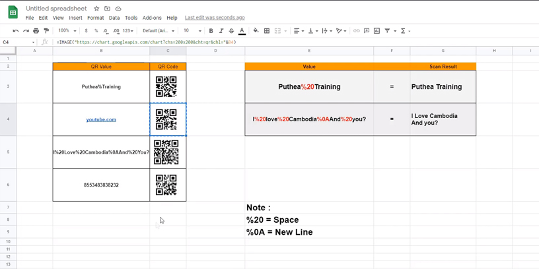Open the Last edit was seconds ago link
This screenshot has width=539, height=269.
[215, 18]
